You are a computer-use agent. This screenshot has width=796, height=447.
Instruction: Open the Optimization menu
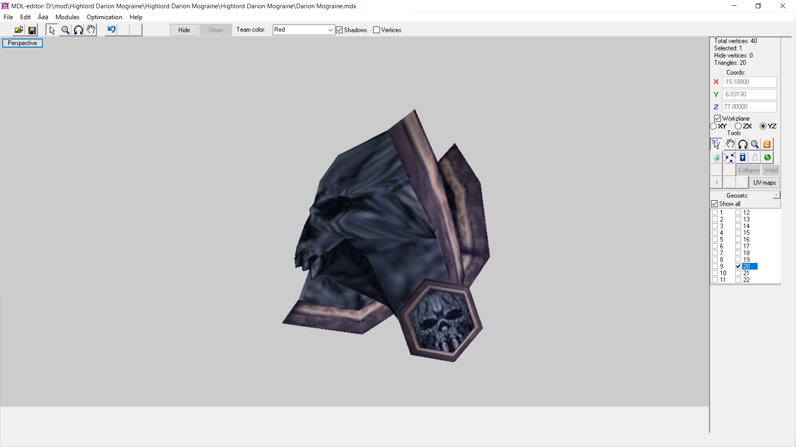(x=104, y=17)
